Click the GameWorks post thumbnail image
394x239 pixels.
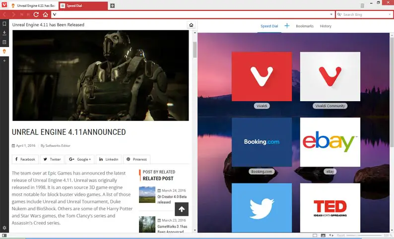(147, 224)
